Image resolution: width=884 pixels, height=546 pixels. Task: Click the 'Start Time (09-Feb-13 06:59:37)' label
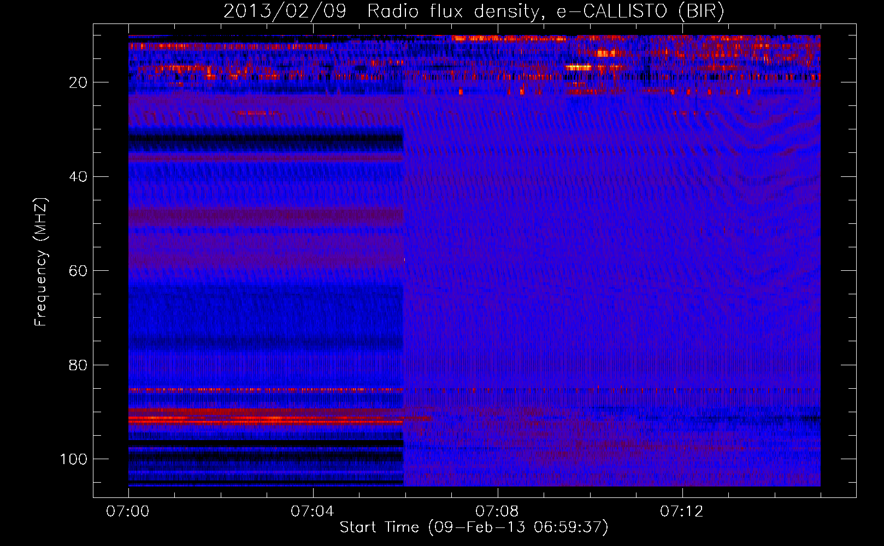point(474,527)
